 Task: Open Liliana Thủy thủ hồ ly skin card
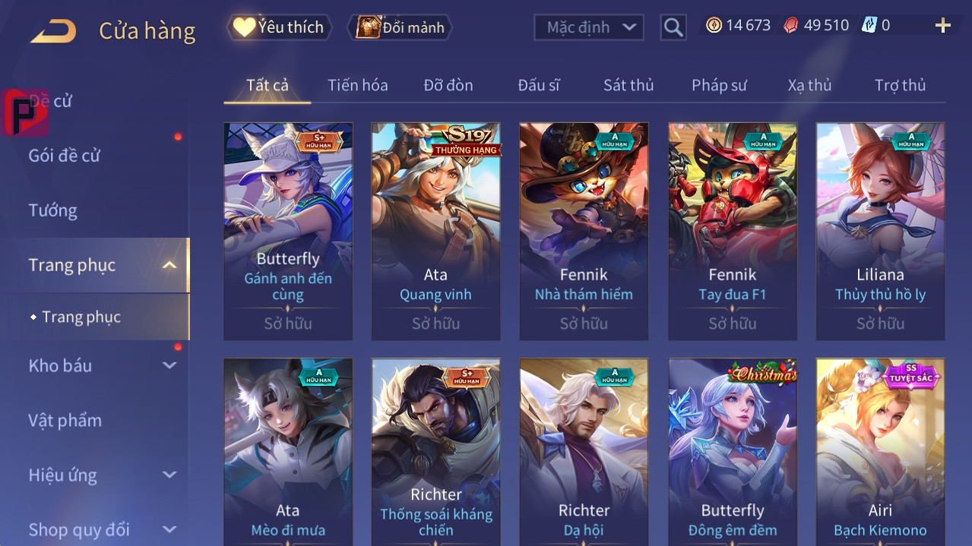tap(880, 231)
